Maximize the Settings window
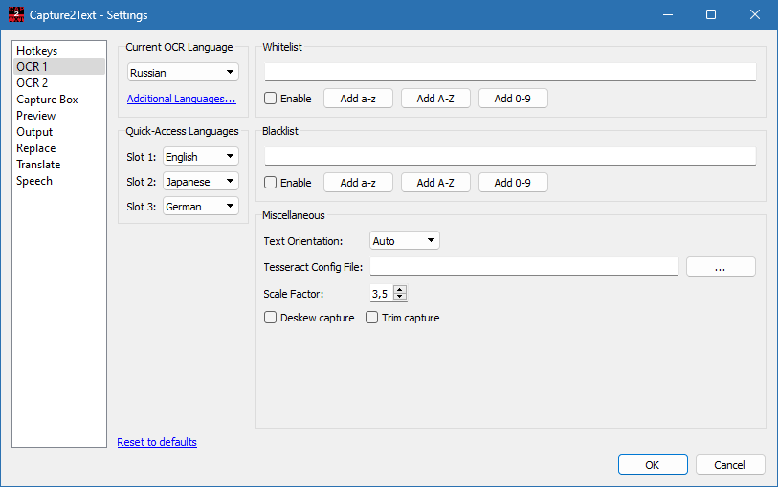778x487 pixels. point(711,14)
